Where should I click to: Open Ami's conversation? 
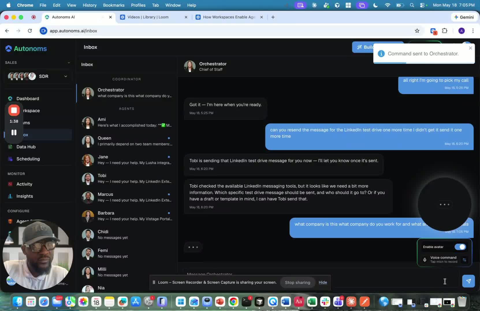coord(126,122)
